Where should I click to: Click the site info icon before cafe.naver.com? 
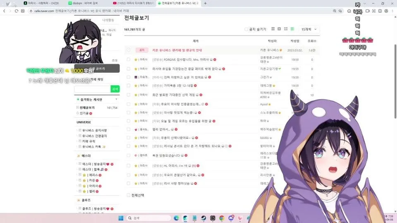pos(31,11)
